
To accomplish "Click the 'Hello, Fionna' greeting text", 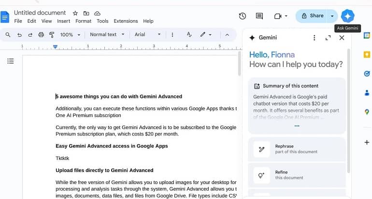I will point(272,54).
